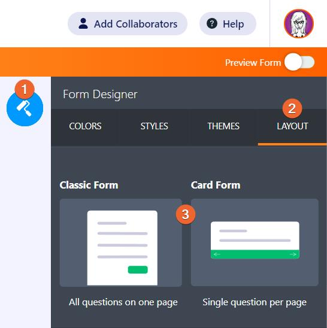327x328 pixels.
Task: Open the Help button
Action: pyautogui.click(x=228, y=23)
